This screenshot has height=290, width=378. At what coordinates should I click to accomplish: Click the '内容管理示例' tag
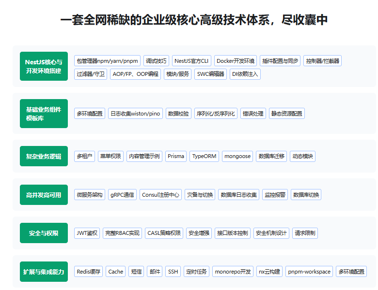[144, 156]
